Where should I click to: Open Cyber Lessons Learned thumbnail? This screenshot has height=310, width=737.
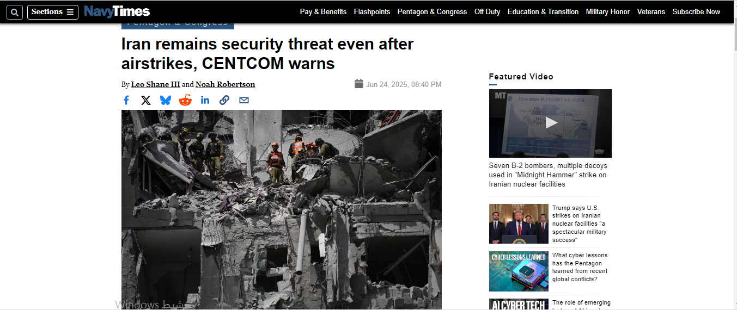519,271
